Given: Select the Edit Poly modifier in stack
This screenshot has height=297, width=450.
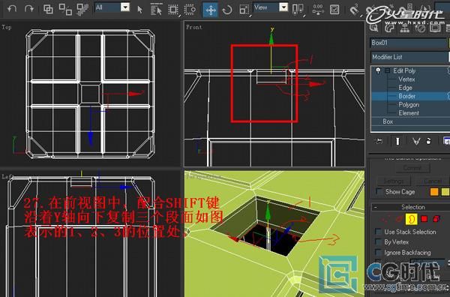Looking at the screenshot, I should [404, 70].
